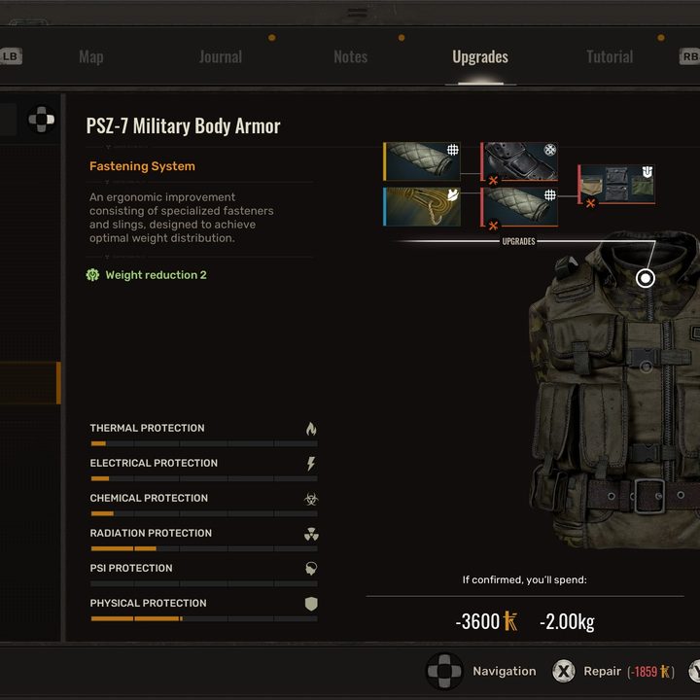
Task: Click the 'RADIATION PROTECTION' label
Action: pyautogui.click(x=151, y=533)
